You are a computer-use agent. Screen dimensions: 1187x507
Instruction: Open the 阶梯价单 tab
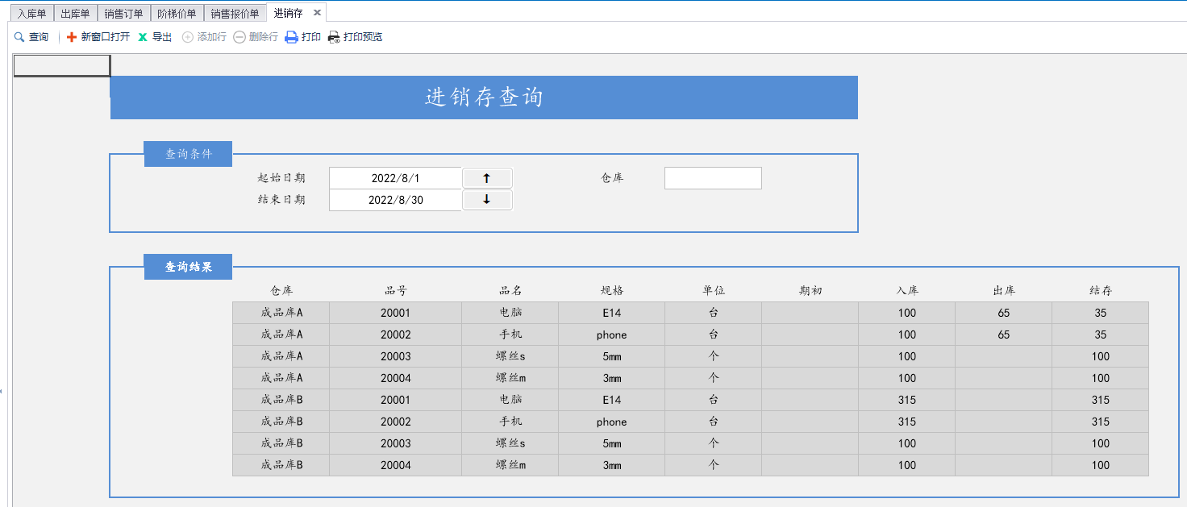coord(177,14)
